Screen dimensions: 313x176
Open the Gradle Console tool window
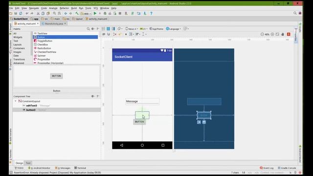point(287,168)
